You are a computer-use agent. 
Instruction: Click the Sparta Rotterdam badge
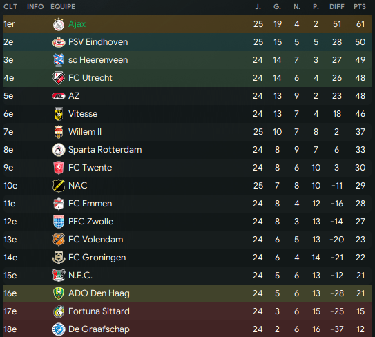pyautogui.click(x=59, y=150)
